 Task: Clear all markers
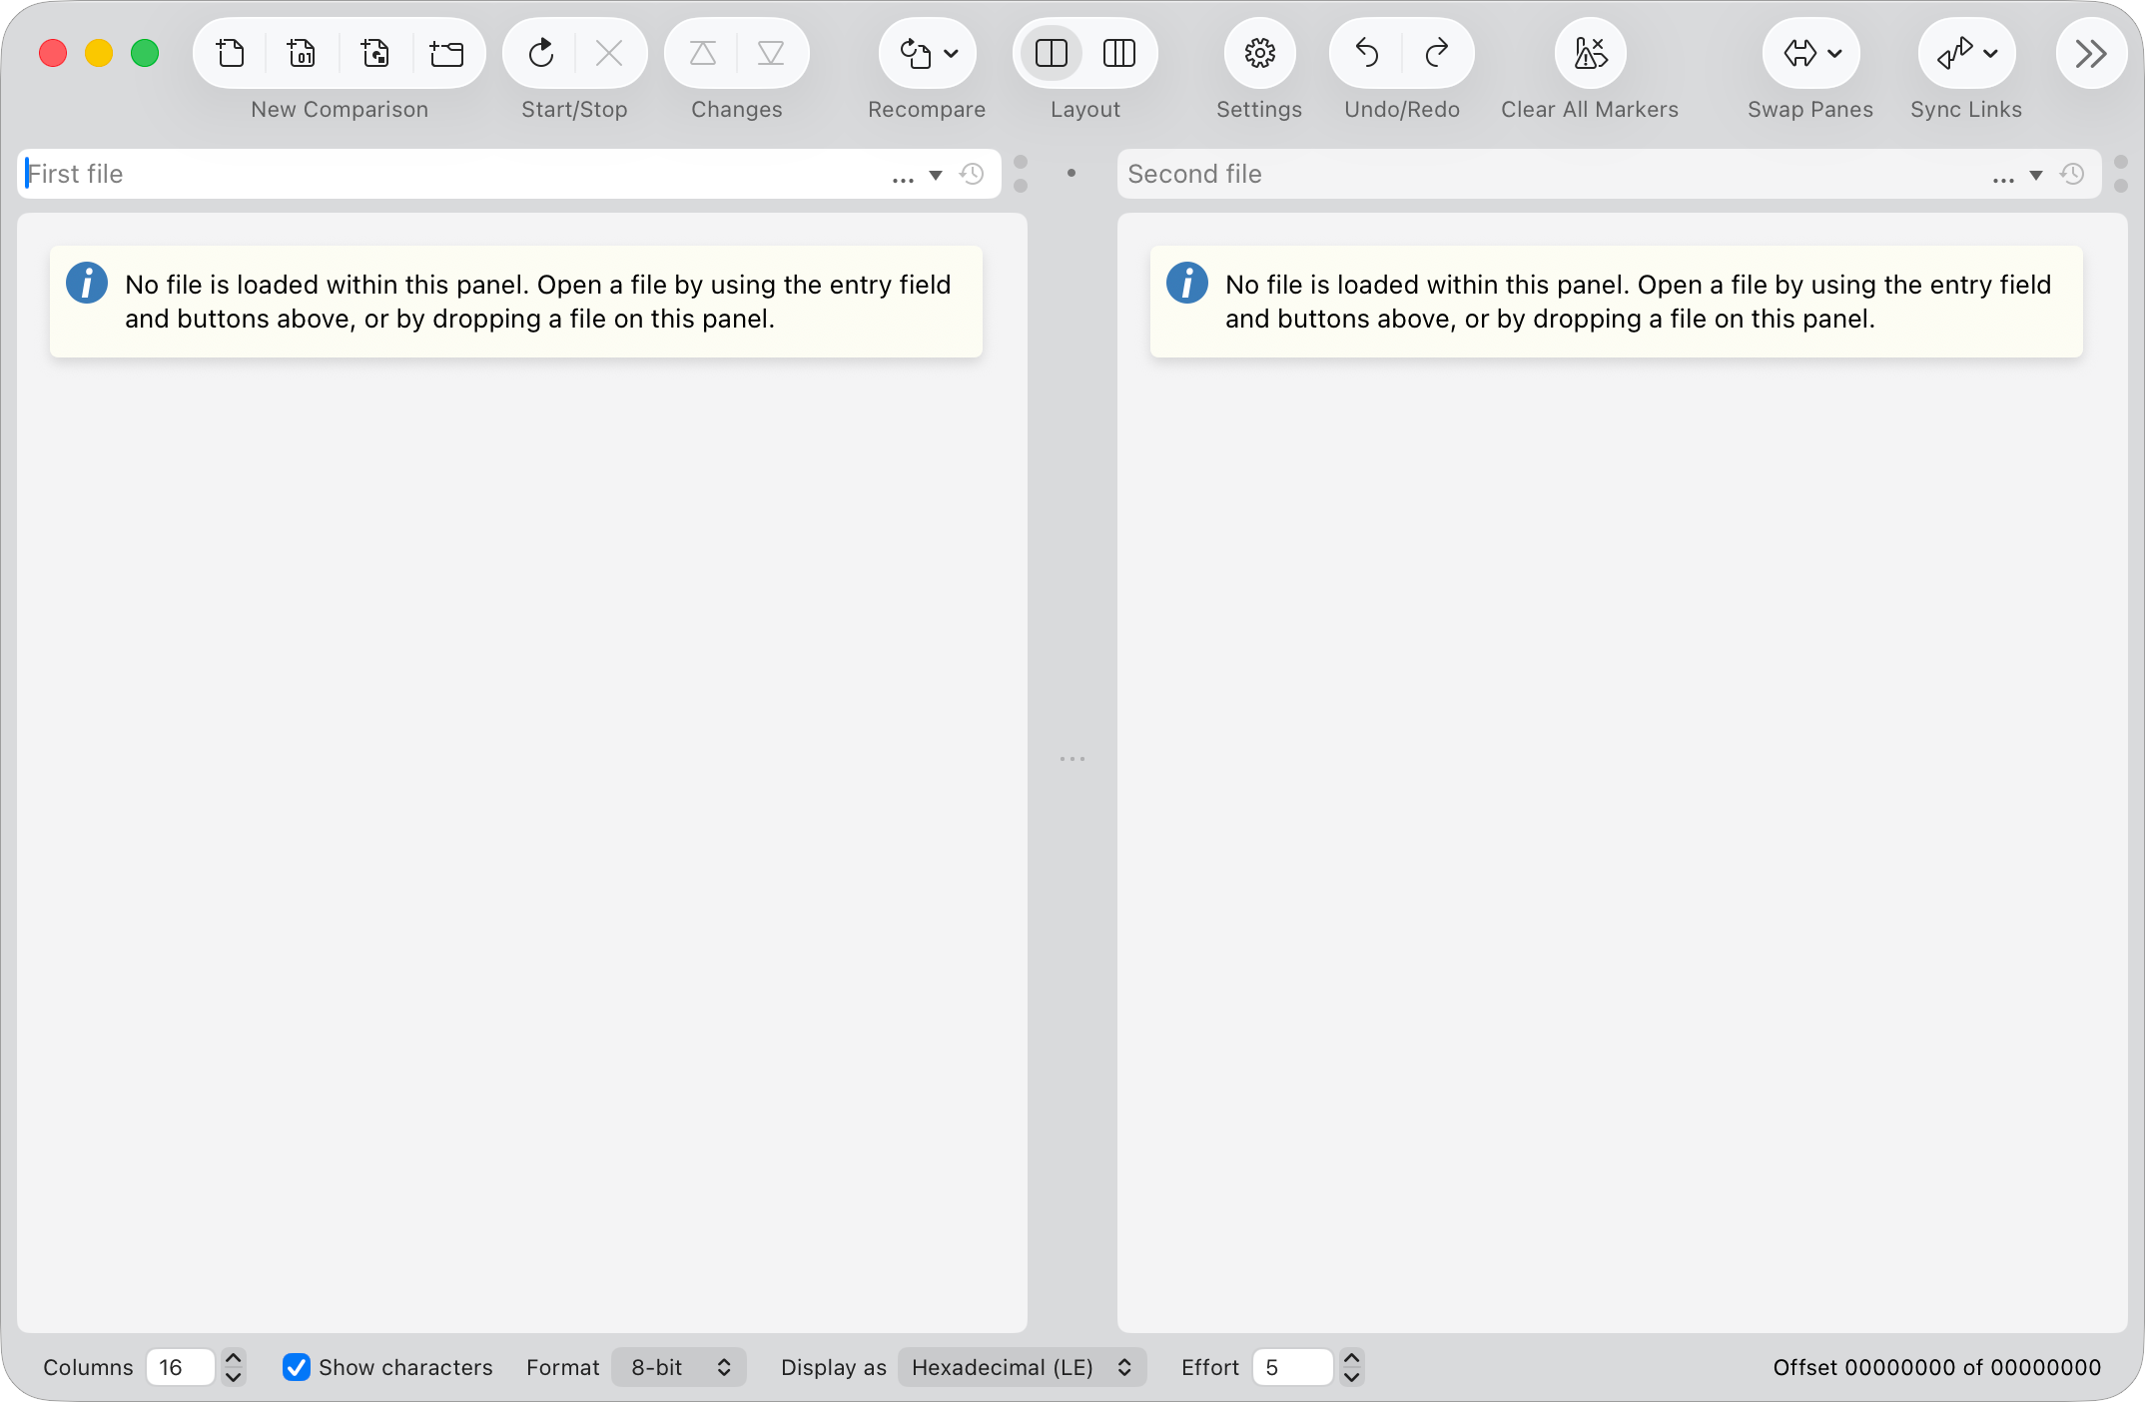click(1591, 53)
